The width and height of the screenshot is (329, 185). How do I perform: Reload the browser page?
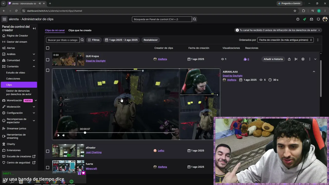(x=16, y=11)
